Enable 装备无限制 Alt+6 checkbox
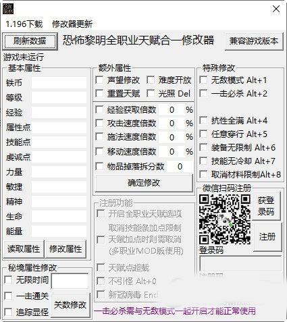This screenshot has height=322, width=287. tap(203, 148)
